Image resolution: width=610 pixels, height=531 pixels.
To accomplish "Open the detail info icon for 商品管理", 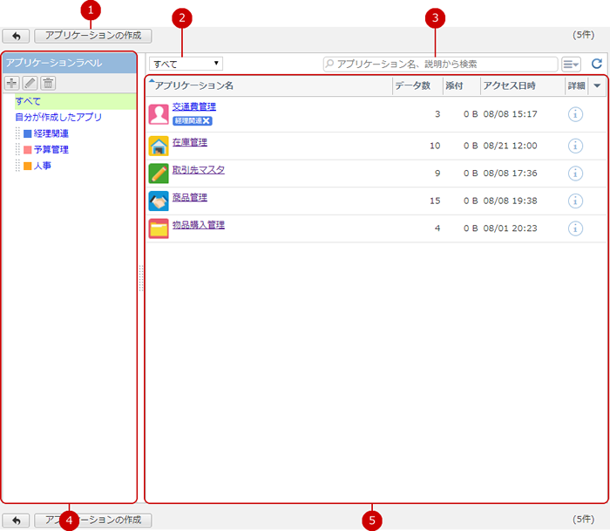I will (x=575, y=201).
